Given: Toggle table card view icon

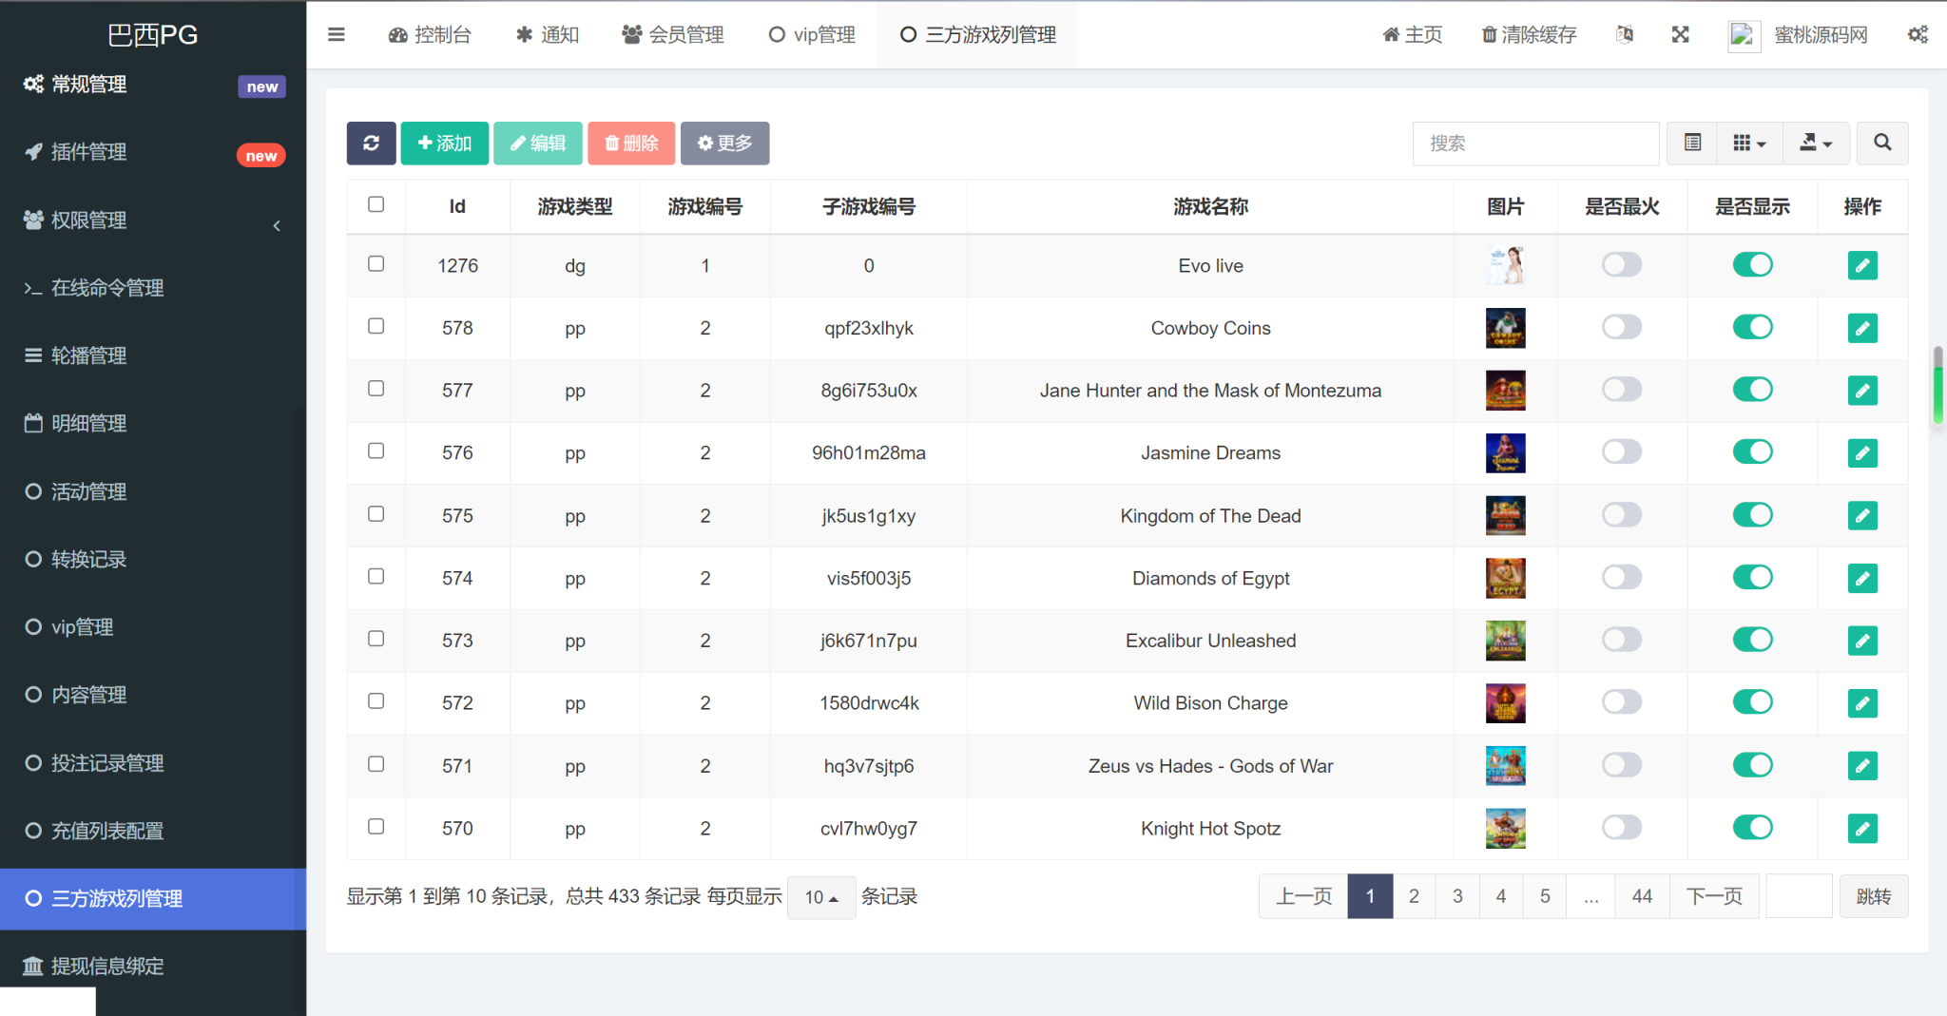Looking at the screenshot, I should click(x=1692, y=143).
